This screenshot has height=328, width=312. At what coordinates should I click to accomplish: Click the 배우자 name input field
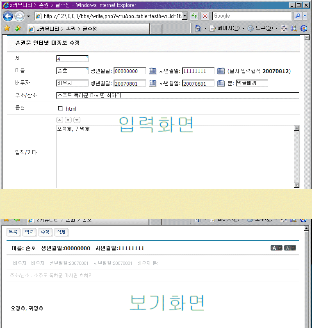[72, 83]
